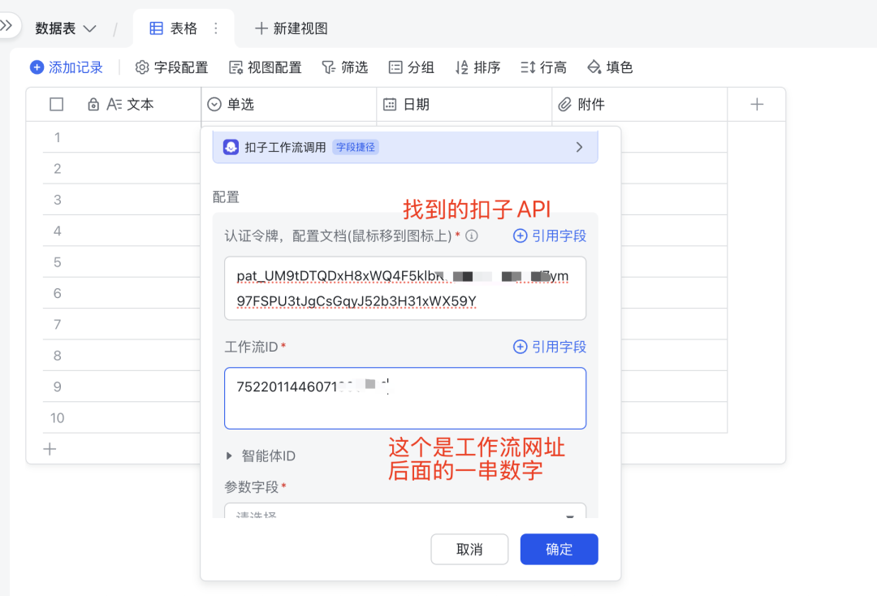Open the 筛选 filter tool
877x596 pixels.
coord(344,67)
